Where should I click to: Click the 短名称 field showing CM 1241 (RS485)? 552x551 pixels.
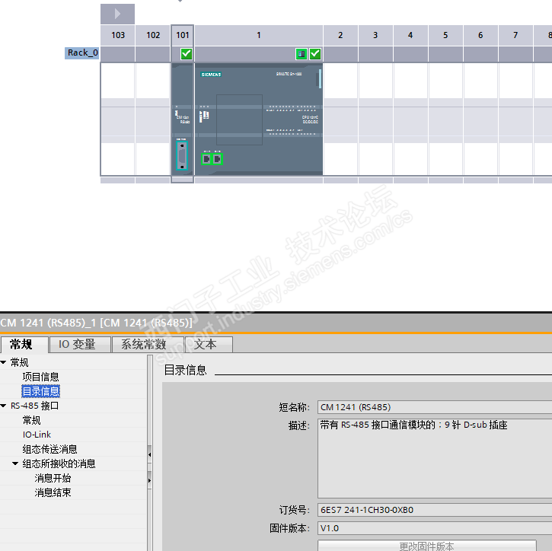435,407
